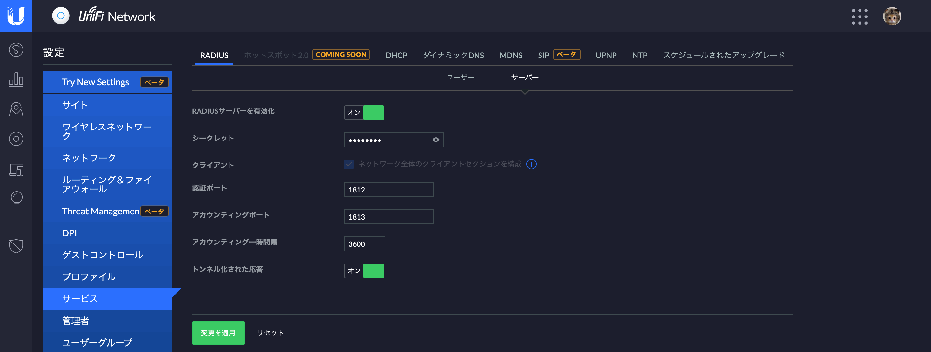This screenshot has width=931, height=352.
Task: Click the 認証ポート field showing 1812
Action: [x=389, y=190]
